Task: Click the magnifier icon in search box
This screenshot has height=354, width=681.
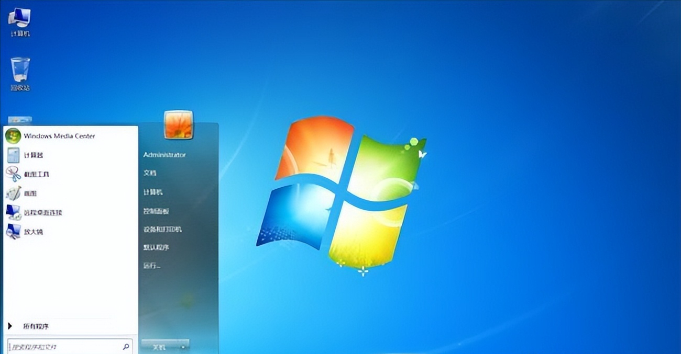Action: [126, 346]
